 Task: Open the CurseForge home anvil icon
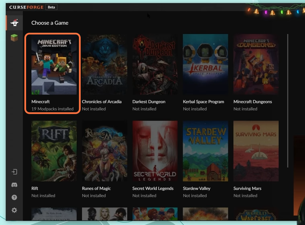(14, 22)
